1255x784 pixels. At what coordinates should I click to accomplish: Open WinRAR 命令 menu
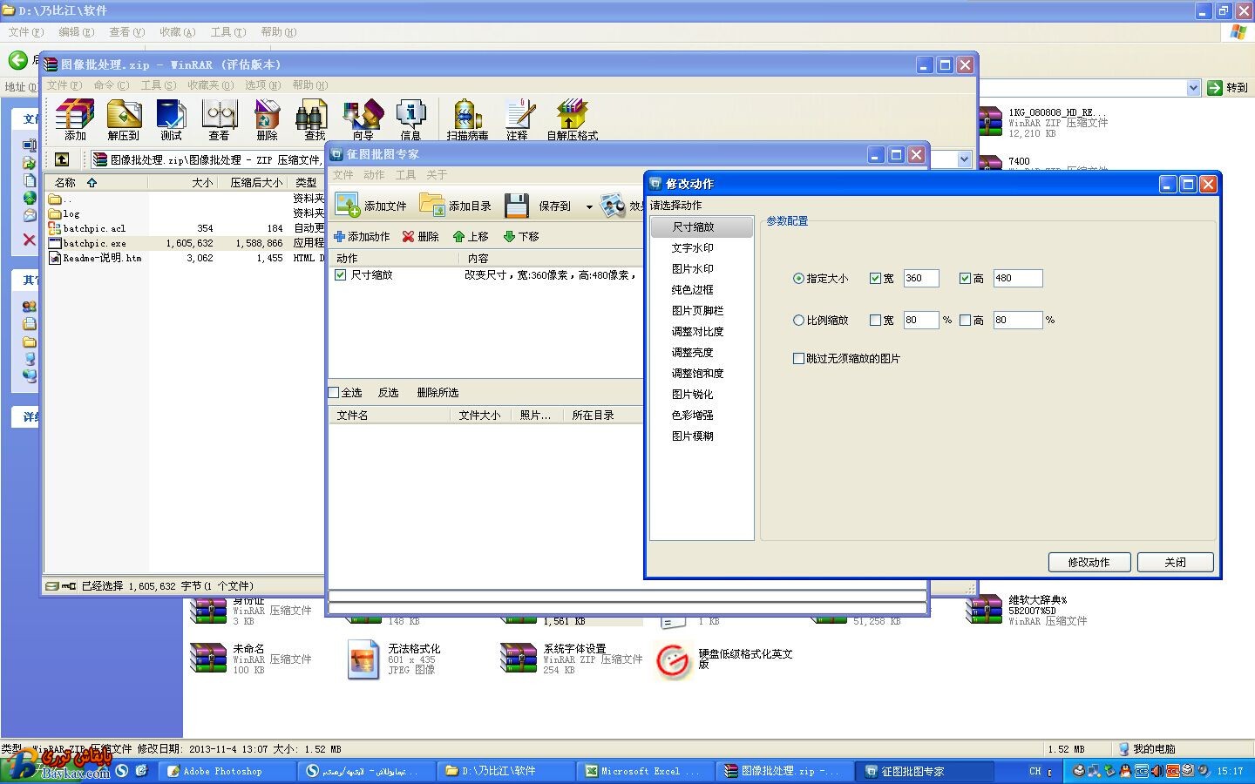point(111,85)
